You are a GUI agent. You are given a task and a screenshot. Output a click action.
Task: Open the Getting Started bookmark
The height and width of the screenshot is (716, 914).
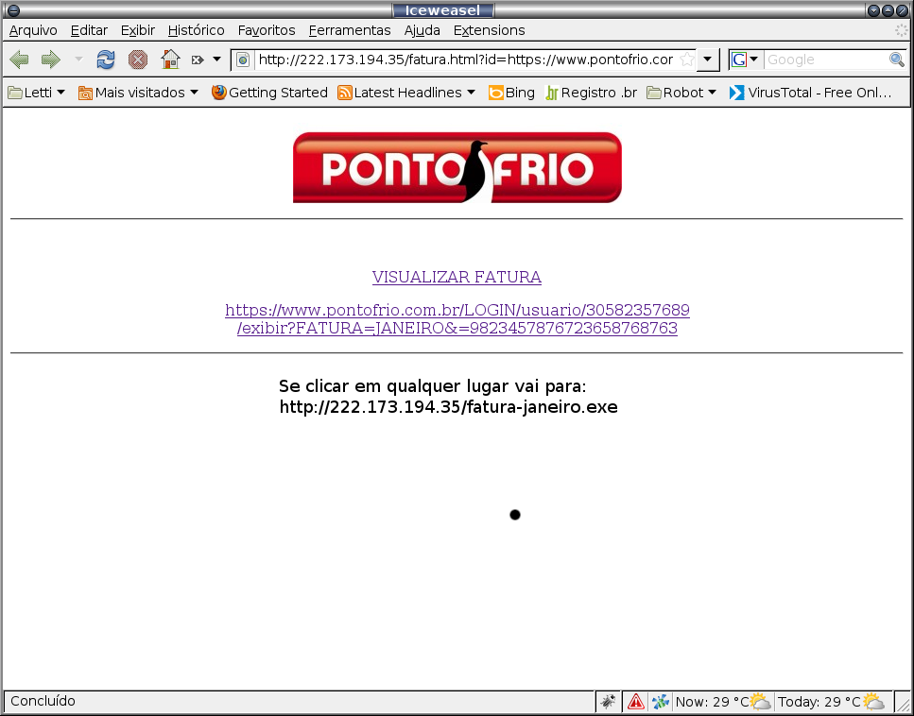coord(269,93)
